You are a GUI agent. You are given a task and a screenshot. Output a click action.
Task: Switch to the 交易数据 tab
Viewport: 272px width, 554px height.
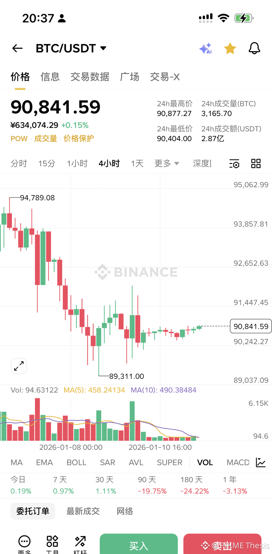point(90,77)
